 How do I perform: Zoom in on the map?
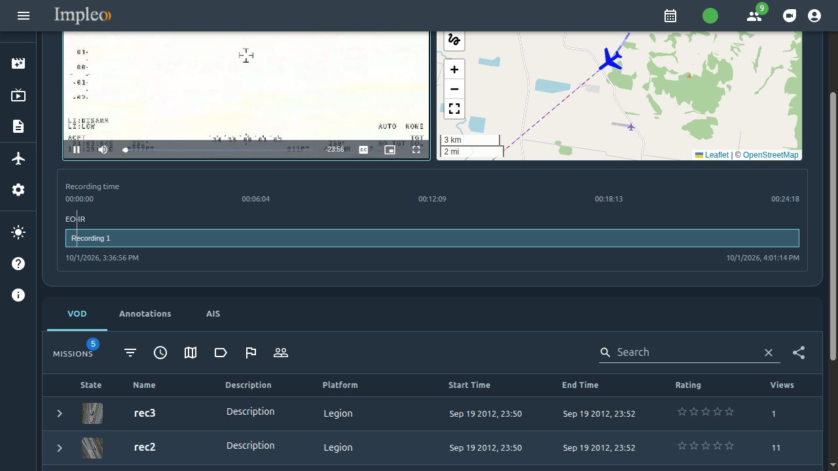454,69
